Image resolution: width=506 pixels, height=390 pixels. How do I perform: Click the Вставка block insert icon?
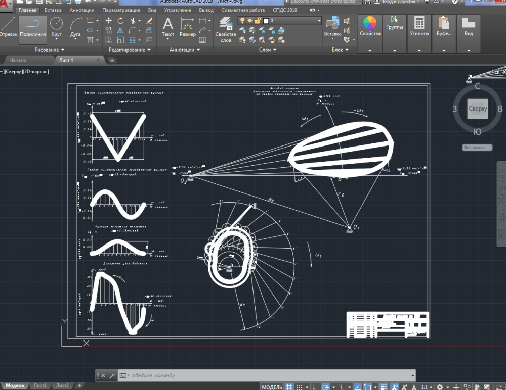coord(332,28)
